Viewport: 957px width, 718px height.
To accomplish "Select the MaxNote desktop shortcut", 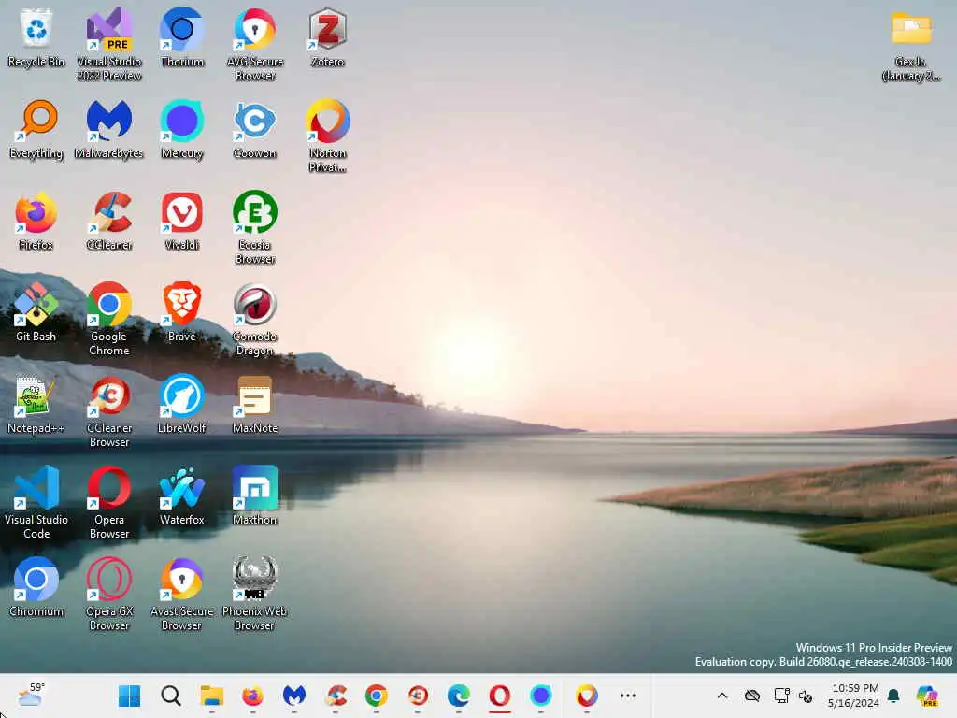I will pyautogui.click(x=255, y=404).
